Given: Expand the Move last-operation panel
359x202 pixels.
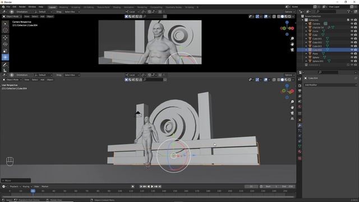Looking at the screenshot, I should click(16, 181).
